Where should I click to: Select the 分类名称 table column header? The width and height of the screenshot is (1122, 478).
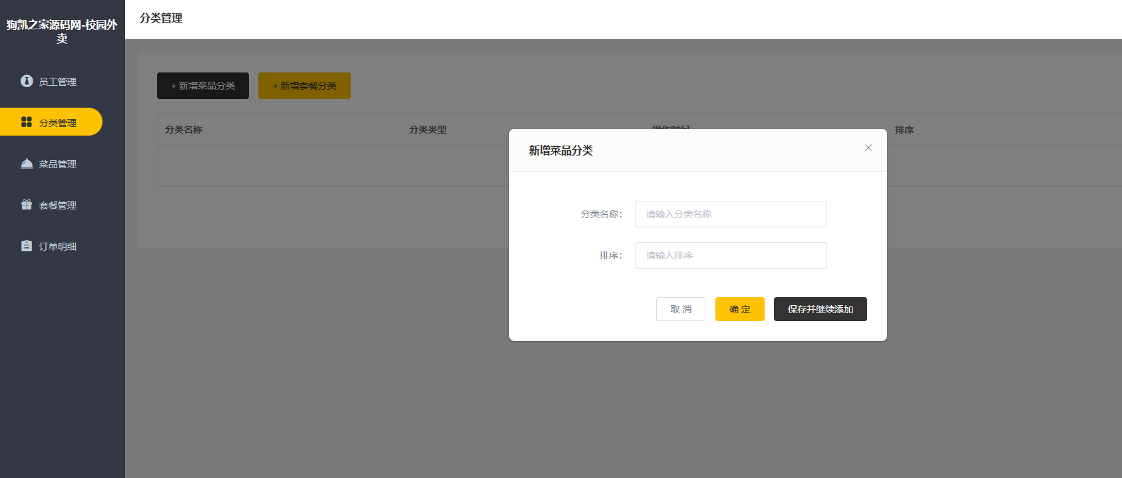pos(184,130)
